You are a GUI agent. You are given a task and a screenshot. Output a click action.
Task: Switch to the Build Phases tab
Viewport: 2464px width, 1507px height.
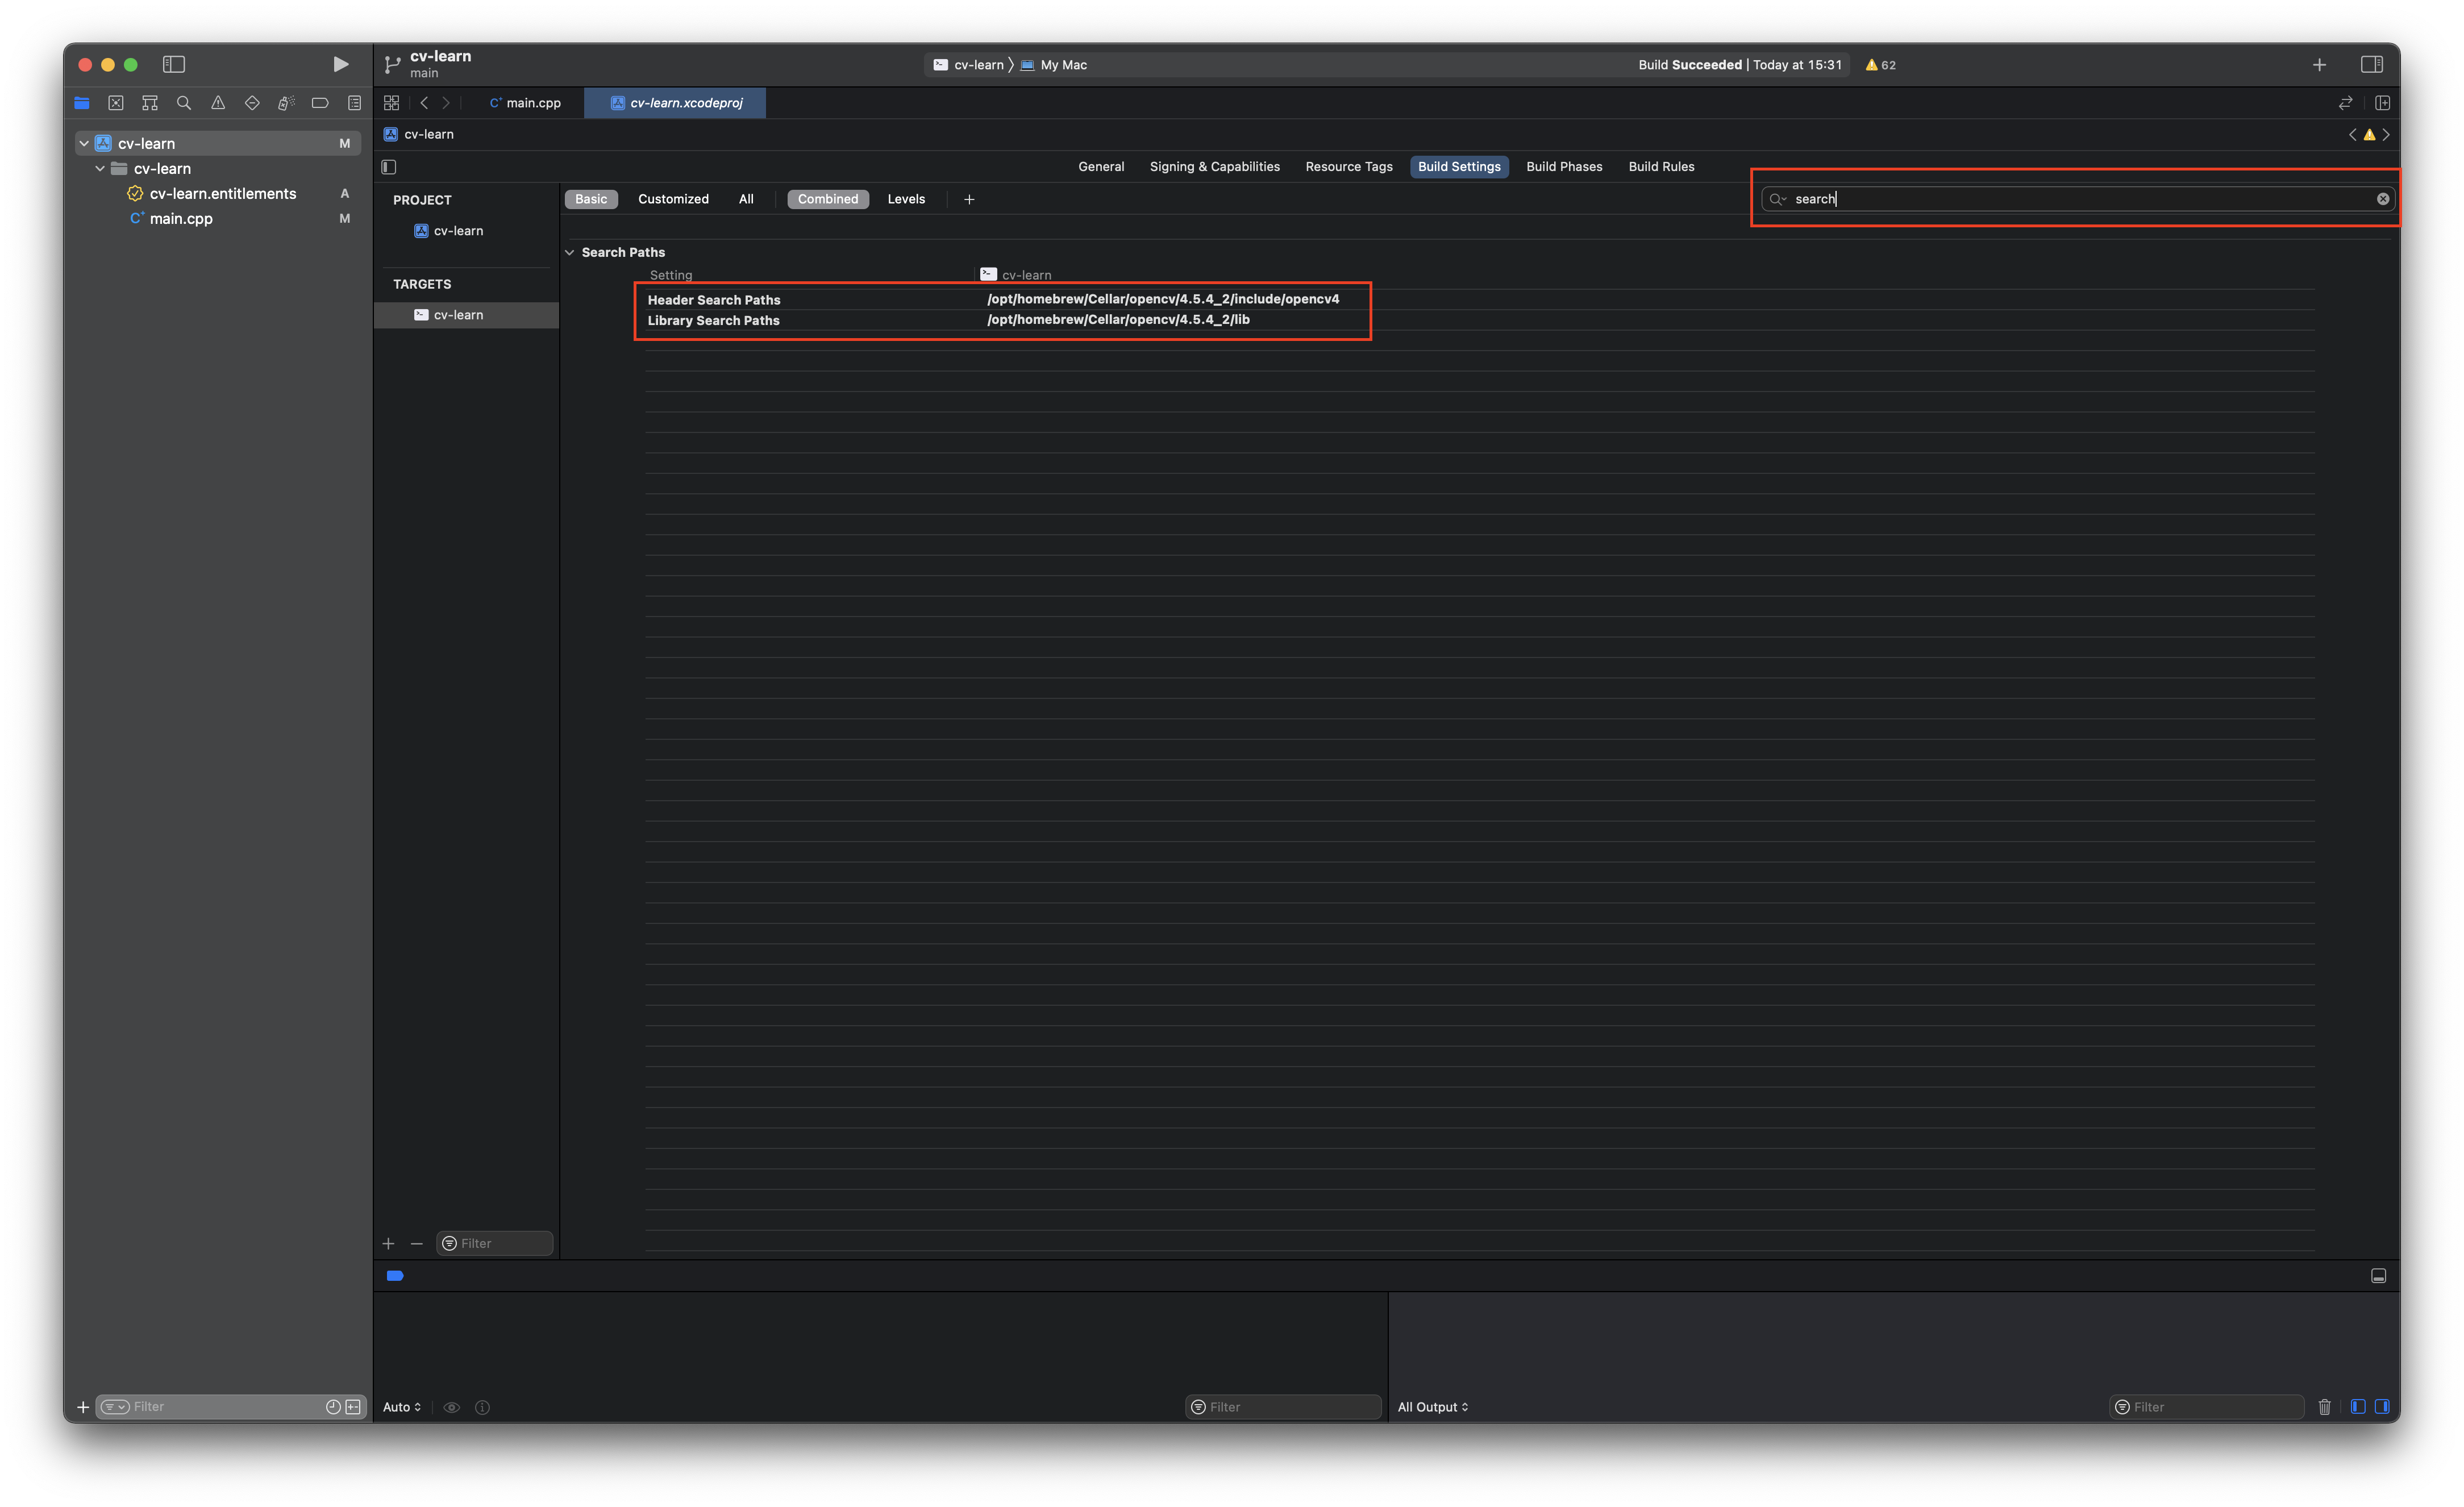click(1564, 166)
